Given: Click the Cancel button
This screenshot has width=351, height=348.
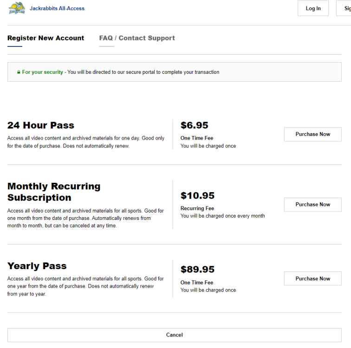Looking at the screenshot, I should click(175, 335).
